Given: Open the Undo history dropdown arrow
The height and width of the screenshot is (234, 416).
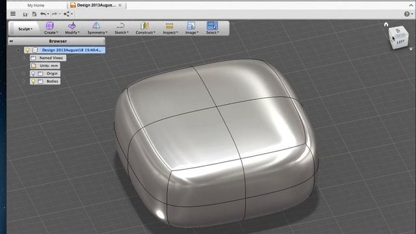Looking at the screenshot, I should (x=48, y=14).
